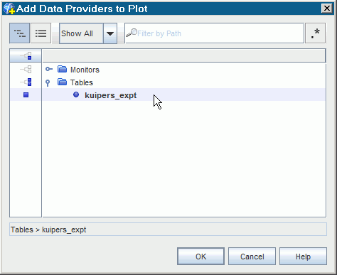Viewport: 337px width, 275px height.
Task: Click the kuipers_expt blue circle icon
Action: click(76, 95)
